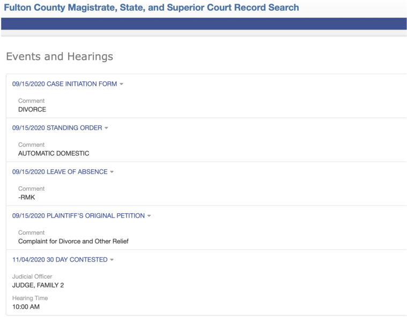
Task: Click the Judicial Officer field label
Action: click(32, 276)
